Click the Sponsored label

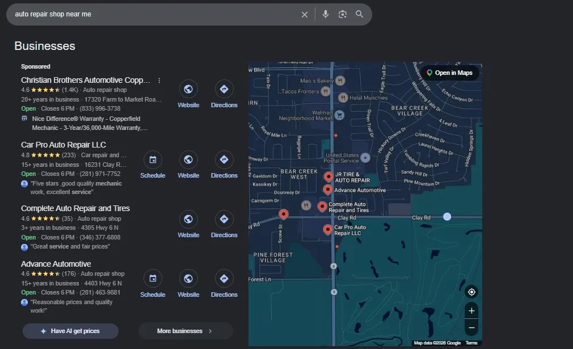pos(35,66)
